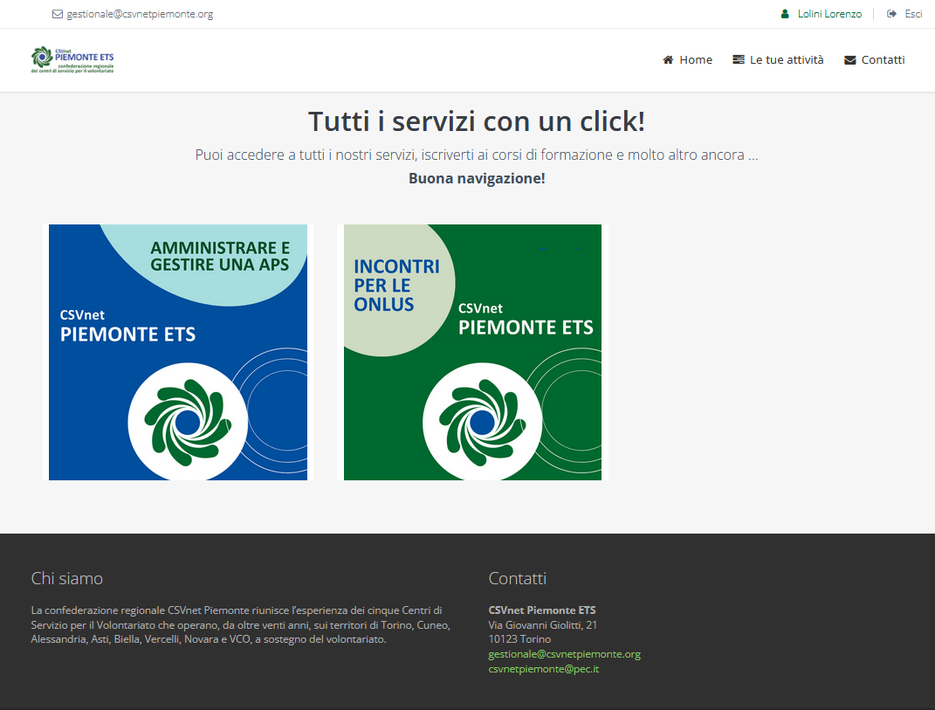Open the Le tue attività menu item
The image size is (935, 710).
tap(786, 59)
